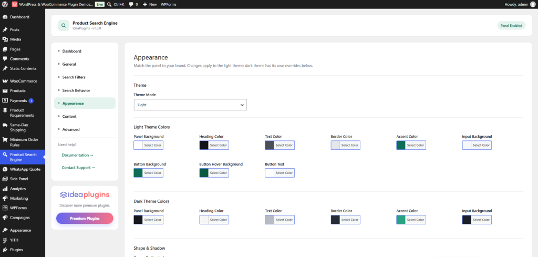Click the Posts pin icon
This screenshot has width=538, height=257.
click(5, 30)
